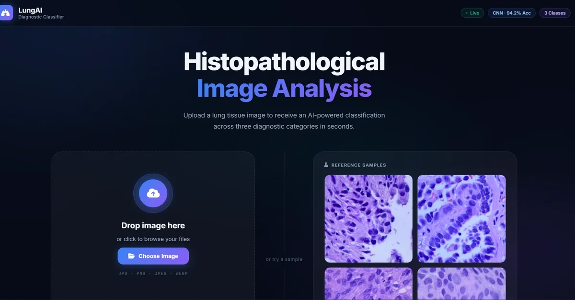The height and width of the screenshot is (300, 575).
Task: Select the CNN 94.2% Acc badge
Action: [x=511, y=13]
